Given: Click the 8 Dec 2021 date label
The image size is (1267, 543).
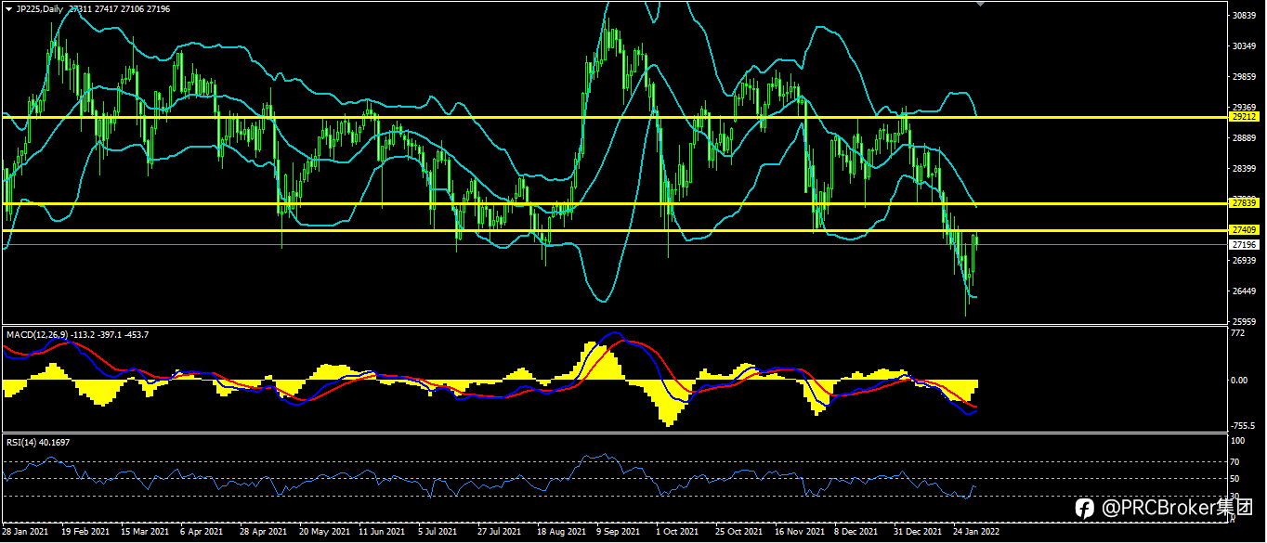Looking at the screenshot, I should pos(856,533).
